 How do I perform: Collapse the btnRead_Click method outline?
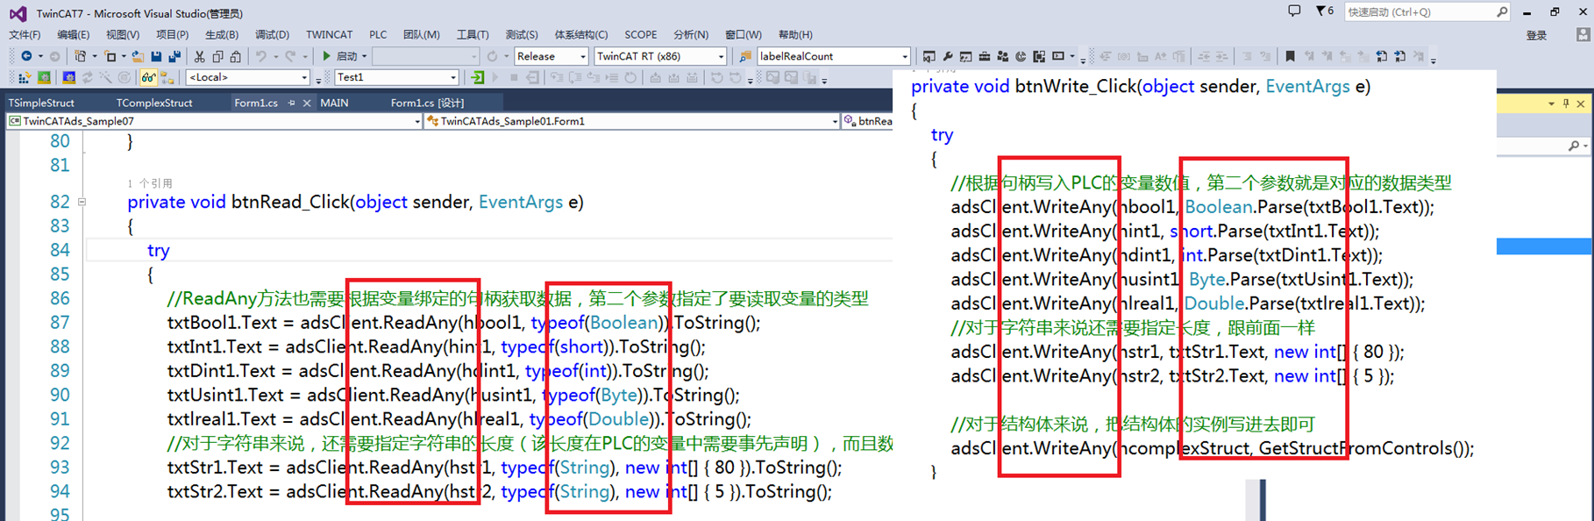pos(82,202)
